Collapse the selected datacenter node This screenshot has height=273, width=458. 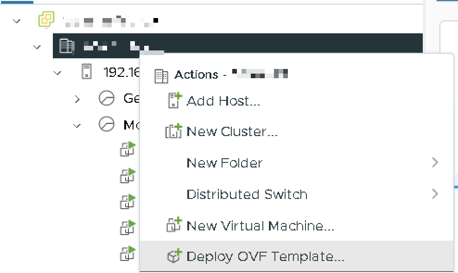point(37,47)
